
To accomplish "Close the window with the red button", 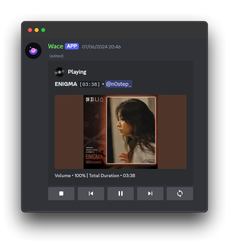I will click(30, 30).
